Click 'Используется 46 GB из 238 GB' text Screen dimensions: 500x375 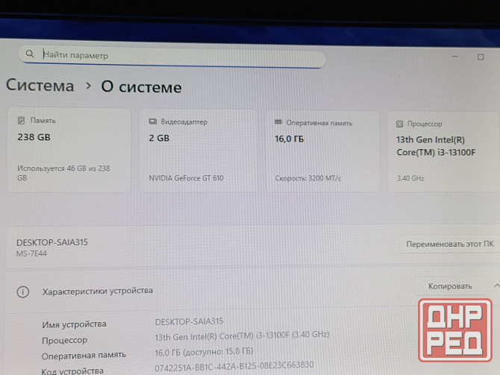[63, 173]
